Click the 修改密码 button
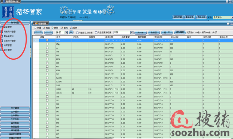 (178, 17)
